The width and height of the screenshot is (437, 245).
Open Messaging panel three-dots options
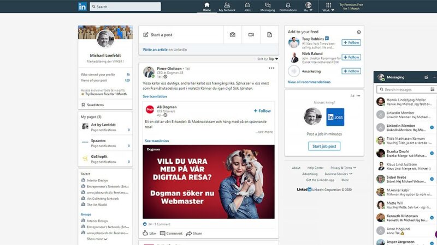pyautogui.click(x=434, y=77)
